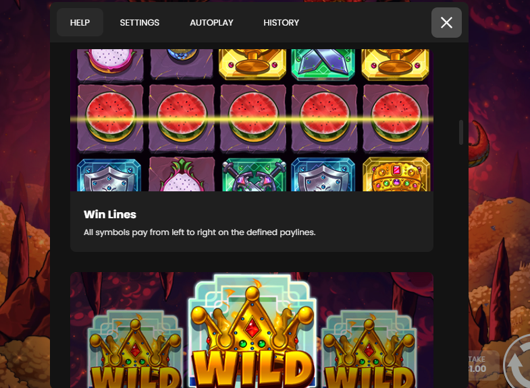Click the bottom-left silver shield symbol

[109, 175]
